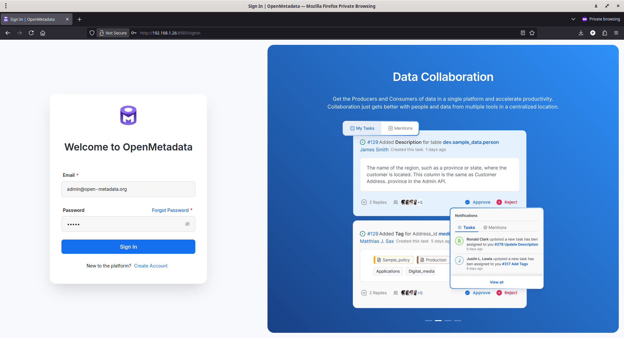This screenshot has height=338, width=624.
Task: Go to the Firefox home page
Action: pyautogui.click(x=43, y=33)
